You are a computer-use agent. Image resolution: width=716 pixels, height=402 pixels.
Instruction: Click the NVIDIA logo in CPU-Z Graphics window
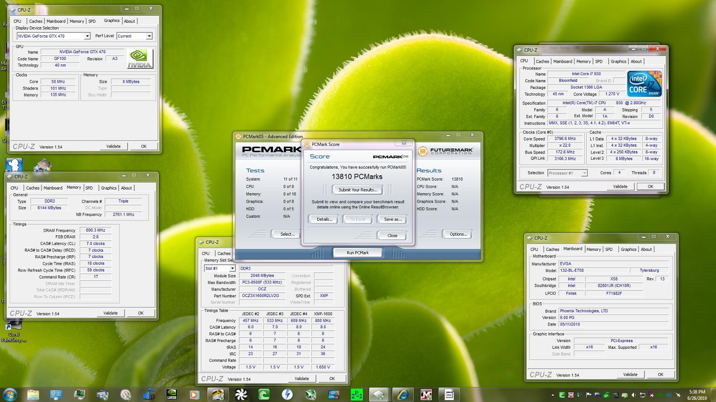(x=140, y=59)
